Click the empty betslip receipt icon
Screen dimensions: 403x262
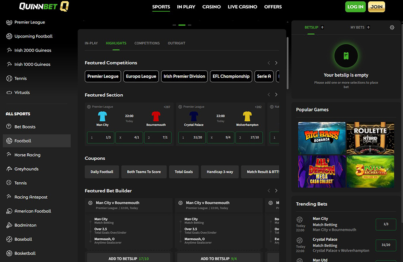[x=346, y=56]
